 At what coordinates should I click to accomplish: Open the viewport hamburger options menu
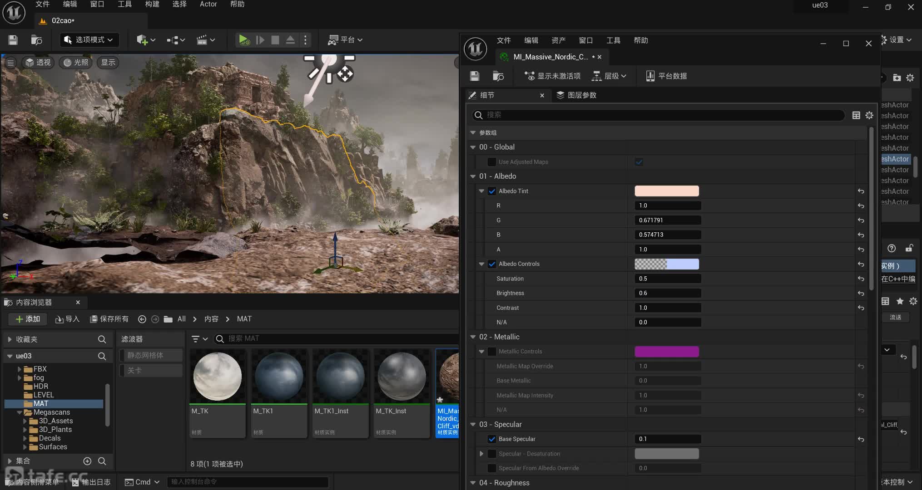pyautogui.click(x=10, y=63)
